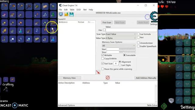Image resolution: width=195 pixels, height=110 pixels.
Task: Select the inventory item with count 24
Action: (x=37, y=23)
